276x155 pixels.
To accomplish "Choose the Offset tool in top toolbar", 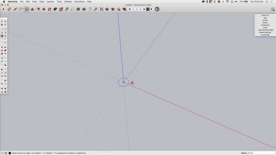I will point(38,9).
